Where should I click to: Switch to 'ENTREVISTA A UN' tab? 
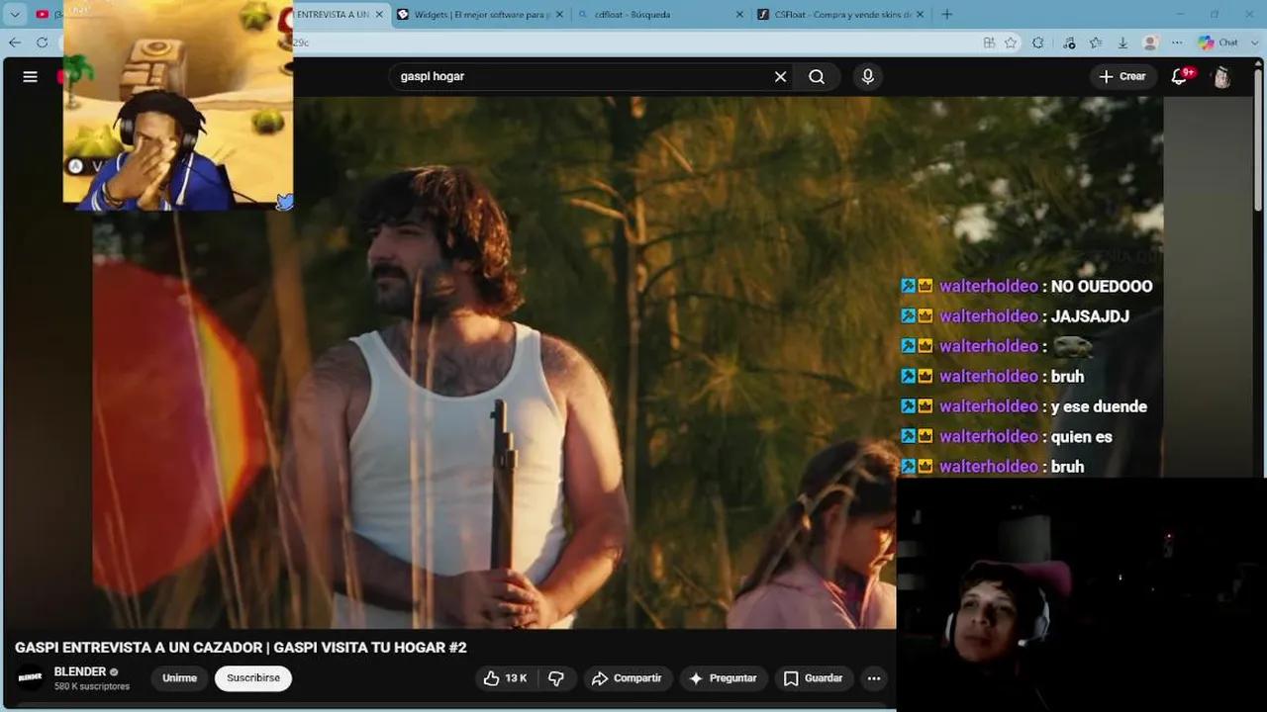coord(333,15)
